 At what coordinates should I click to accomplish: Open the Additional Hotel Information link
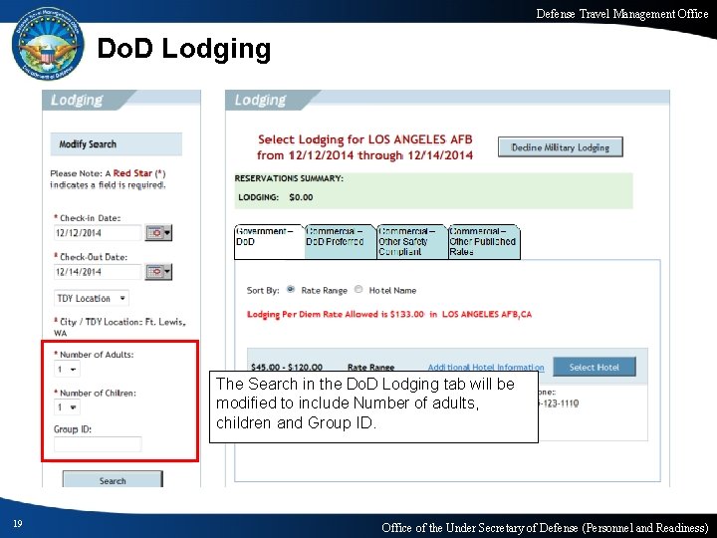pos(486,368)
